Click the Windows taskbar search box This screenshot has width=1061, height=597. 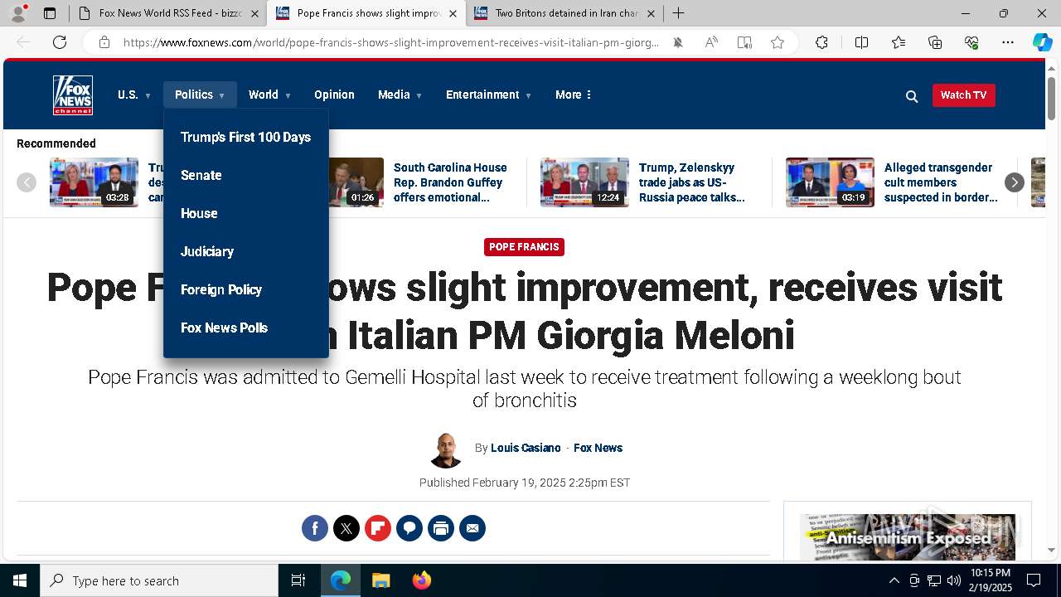pyautogui.click(x=159, y=580)
